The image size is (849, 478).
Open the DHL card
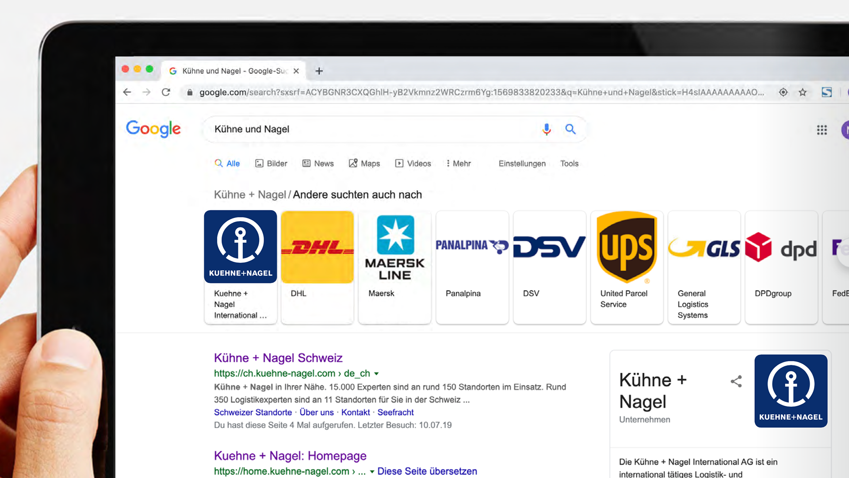(x=317, y=267)
